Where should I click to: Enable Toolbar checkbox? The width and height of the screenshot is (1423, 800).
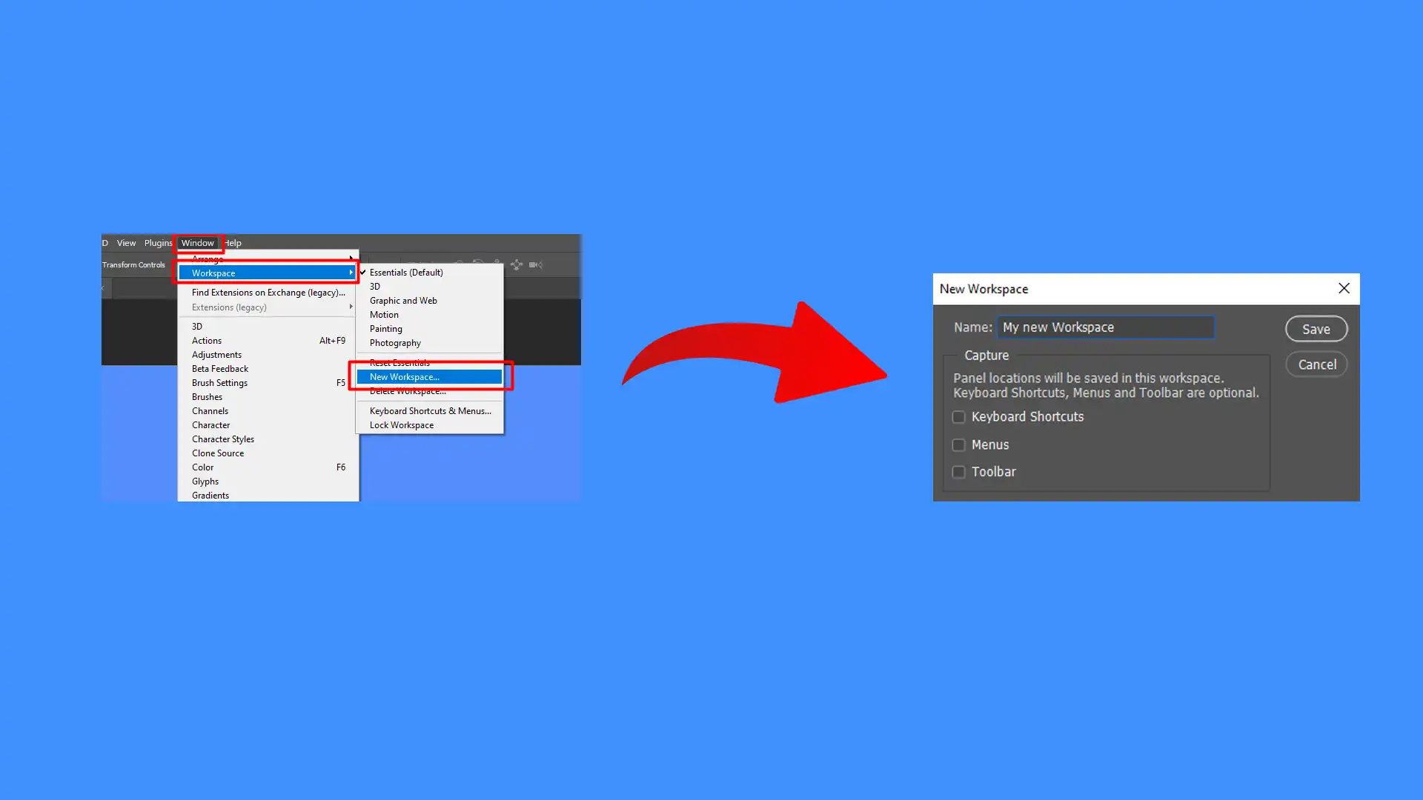pos(959,472)
